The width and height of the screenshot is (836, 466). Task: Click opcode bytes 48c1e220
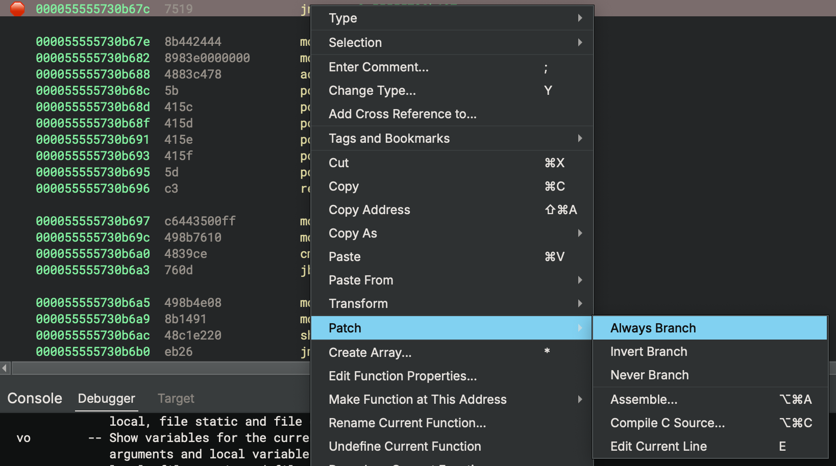tap(193, 335)
